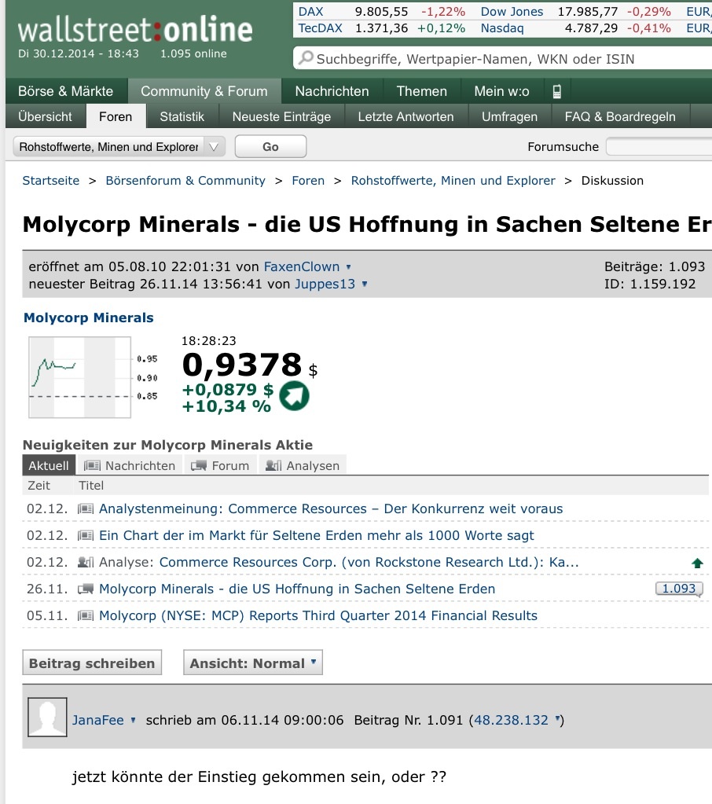Click the green arrow at the end of the Analyse row

point(696,563)
